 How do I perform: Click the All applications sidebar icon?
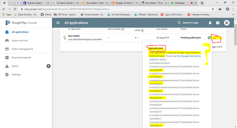tap(7, 32)
